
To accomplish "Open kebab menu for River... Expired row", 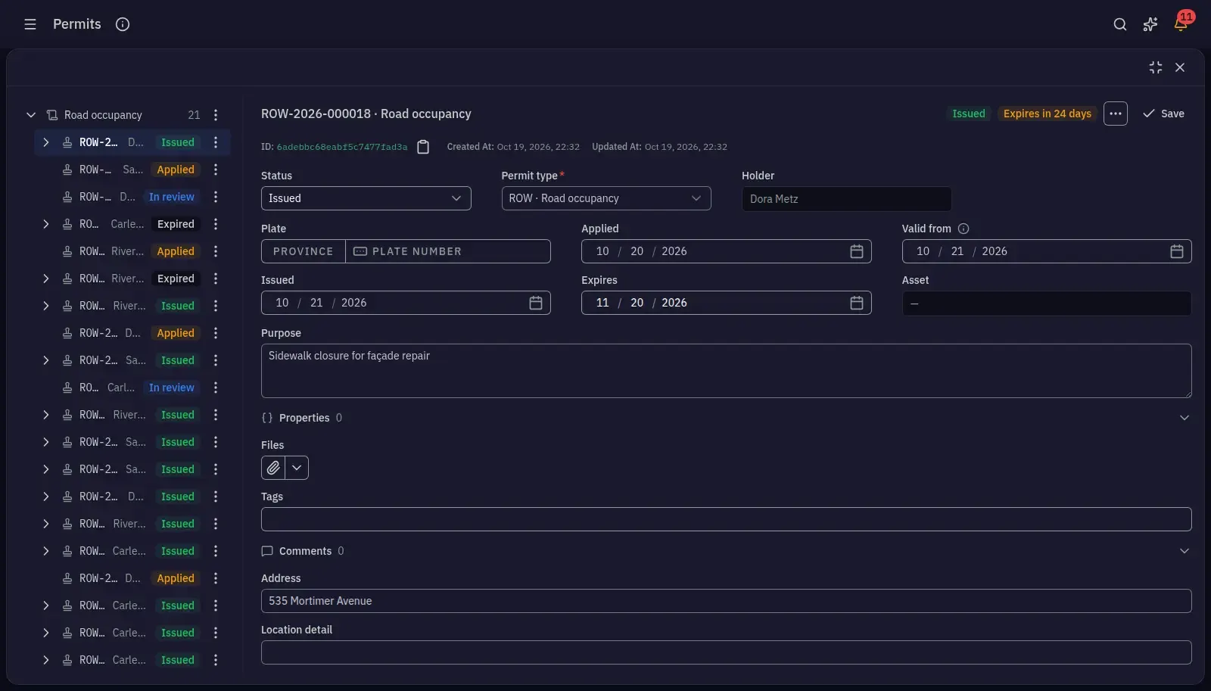I will pyautogui.click(x=216, y=279).
